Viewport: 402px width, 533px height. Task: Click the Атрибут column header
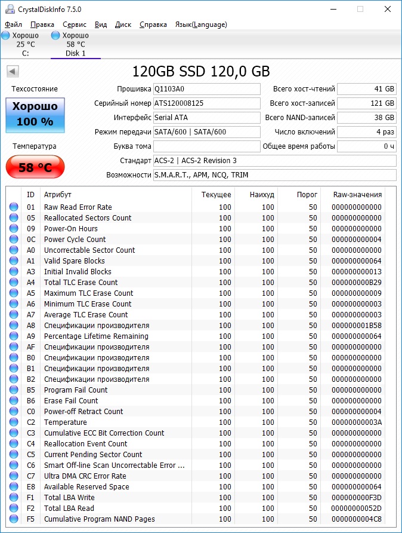tap(116, 194)
